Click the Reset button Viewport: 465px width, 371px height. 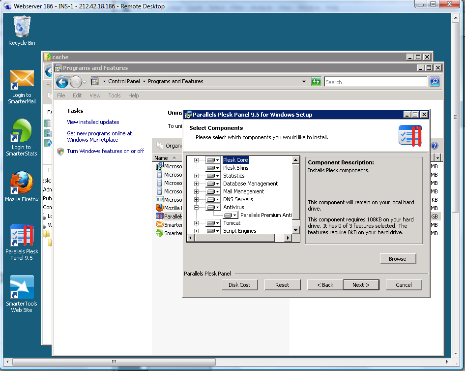(282, 285)
